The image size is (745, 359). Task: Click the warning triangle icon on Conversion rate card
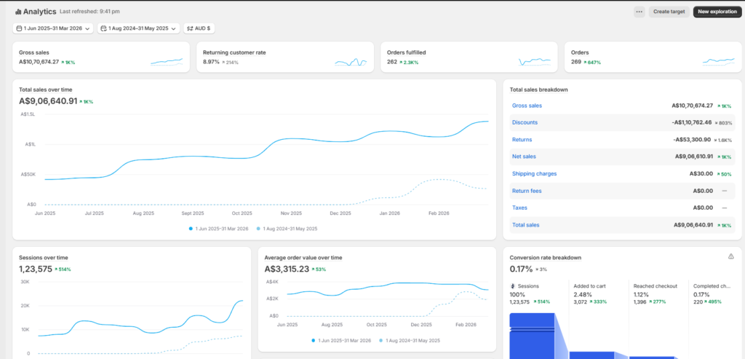730,256
